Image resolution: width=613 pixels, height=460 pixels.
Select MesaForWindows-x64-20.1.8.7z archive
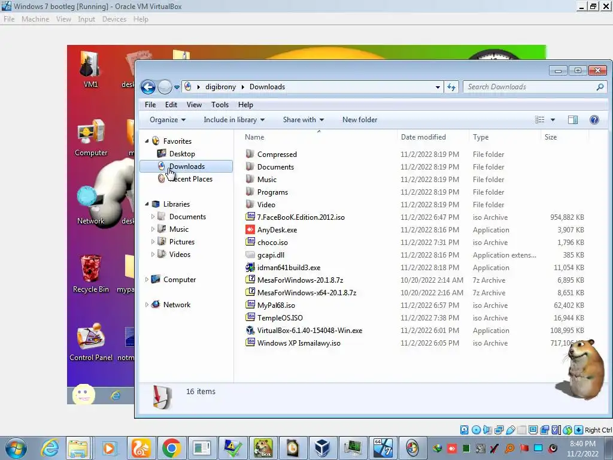pos(307,292)
